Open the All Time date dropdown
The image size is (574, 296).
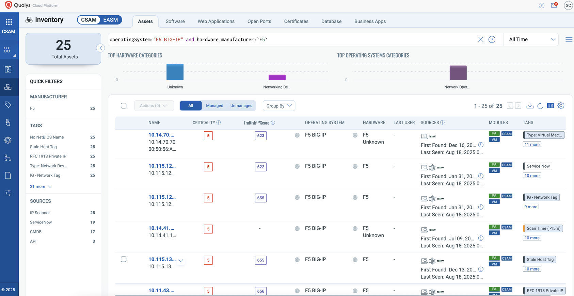531,39
